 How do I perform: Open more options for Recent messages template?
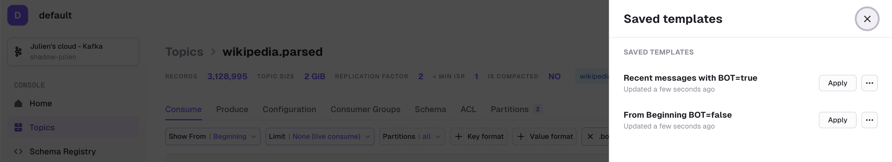(869, 83)
